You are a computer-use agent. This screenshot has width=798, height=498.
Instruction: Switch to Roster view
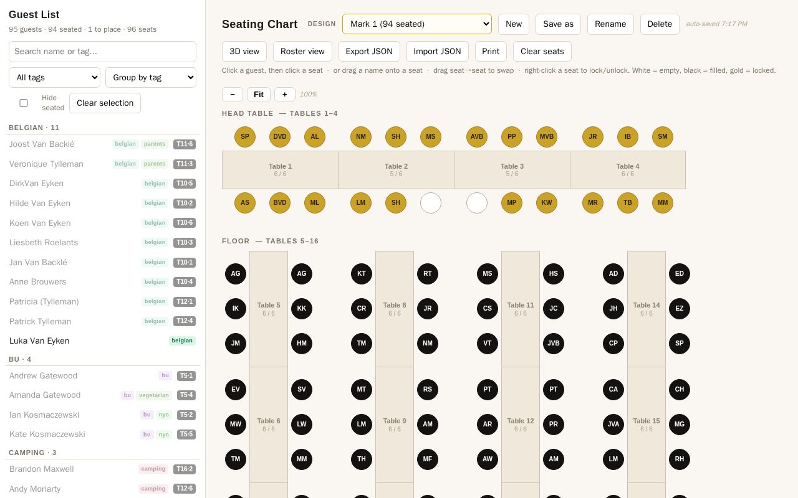(302, 52)
